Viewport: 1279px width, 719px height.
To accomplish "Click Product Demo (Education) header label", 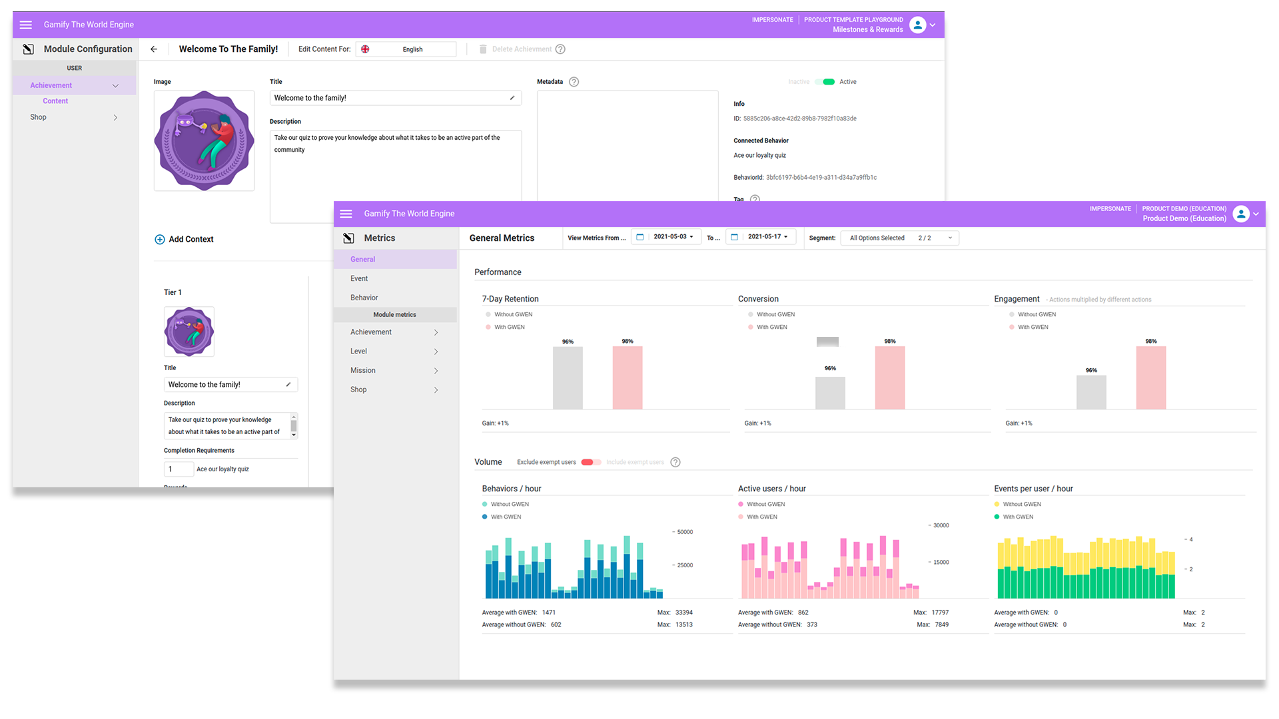I will tap(1184, 219).
